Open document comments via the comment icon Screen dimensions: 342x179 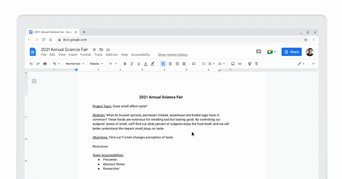pos(258,52)
